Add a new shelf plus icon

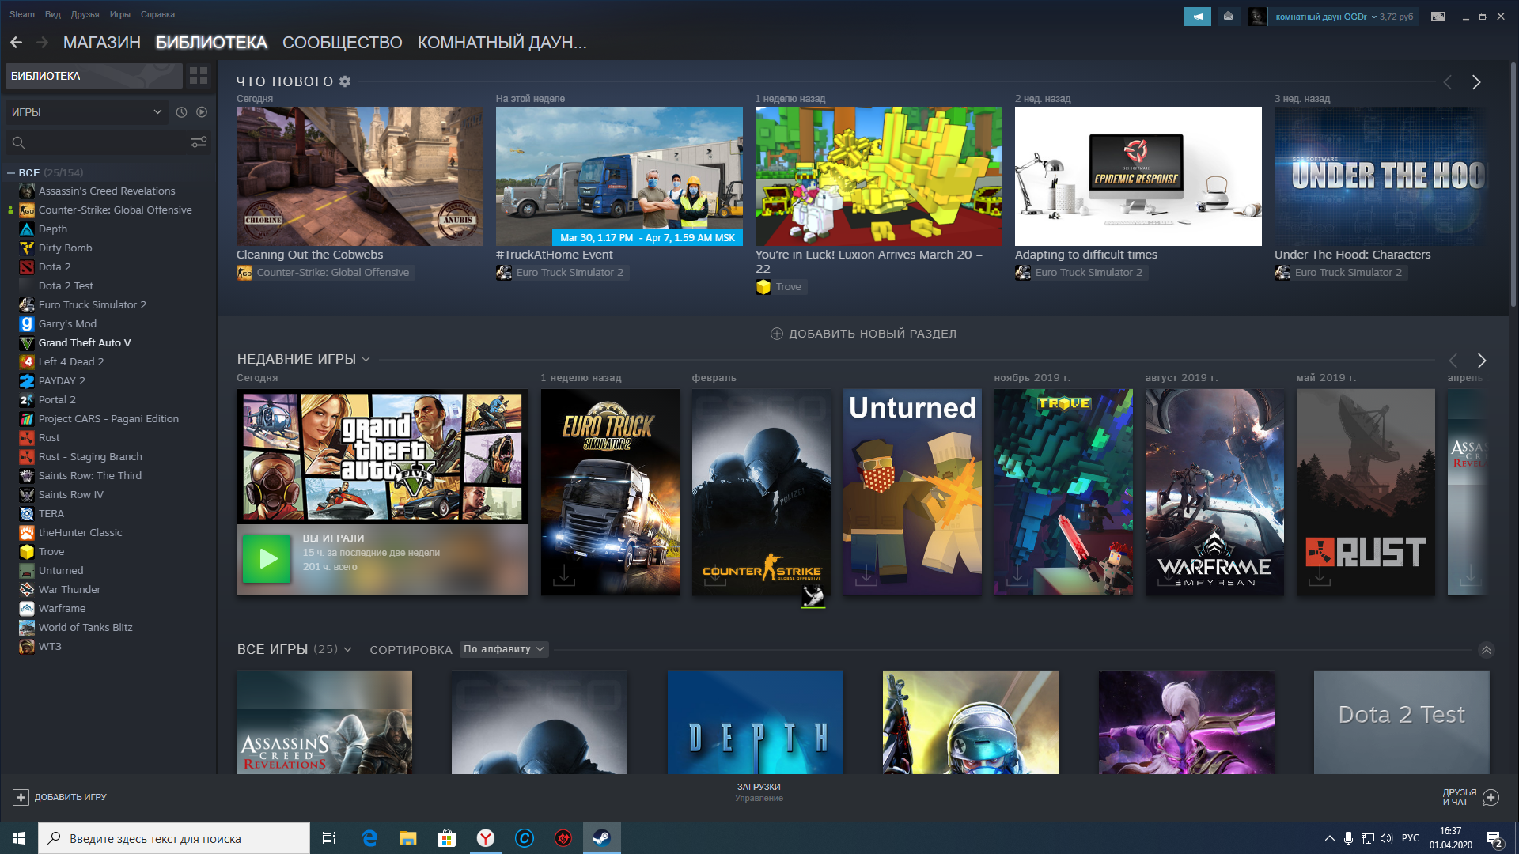[x=777, y=334]
